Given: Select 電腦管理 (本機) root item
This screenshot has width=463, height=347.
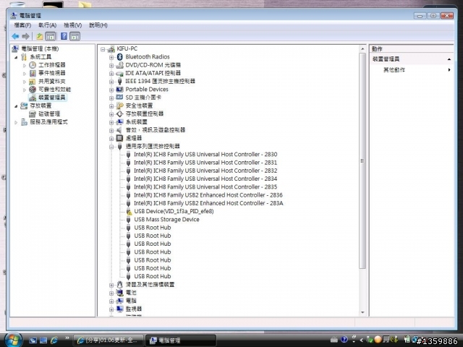Looking at the screenshot, I should point(40,48).
